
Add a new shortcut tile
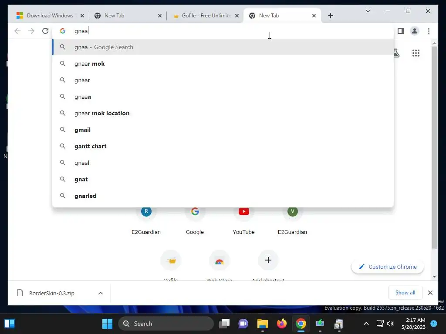[x=268, y=265]
